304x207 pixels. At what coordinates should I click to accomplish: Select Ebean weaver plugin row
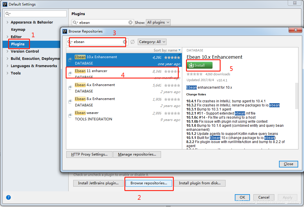(124, 116)
